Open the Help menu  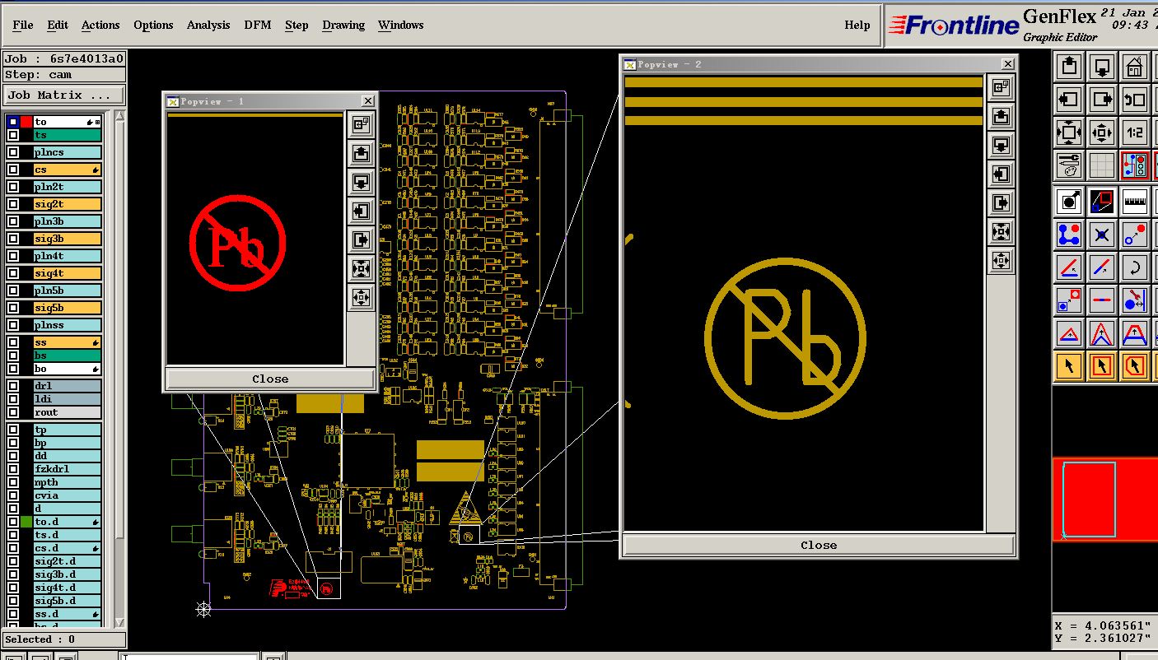pyautogui.click(x=857, y=25)
